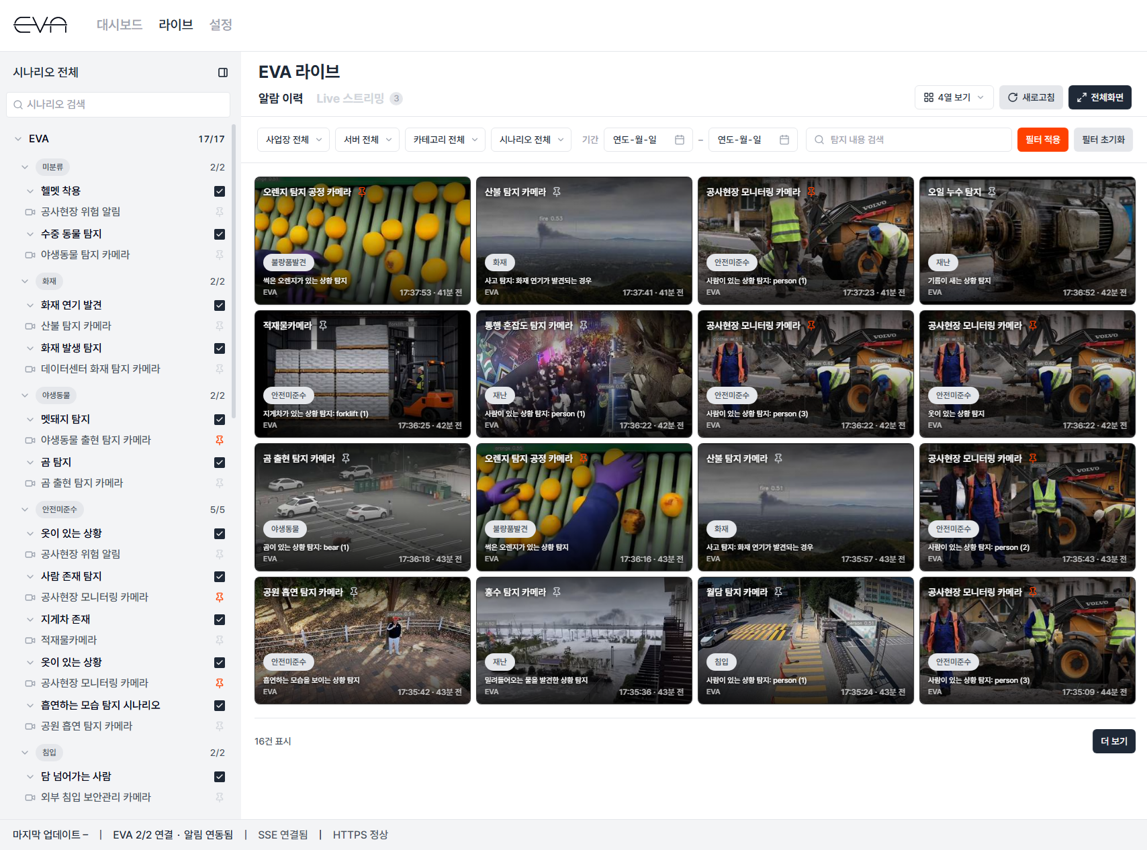Open 시나리오 전체 filter dropdown
This screenshot has height=850, width=1147.
pyautogui.click(x=531, y=140)
